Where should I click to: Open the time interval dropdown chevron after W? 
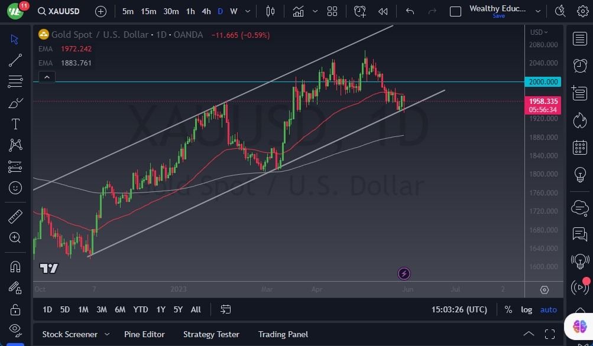247,11
